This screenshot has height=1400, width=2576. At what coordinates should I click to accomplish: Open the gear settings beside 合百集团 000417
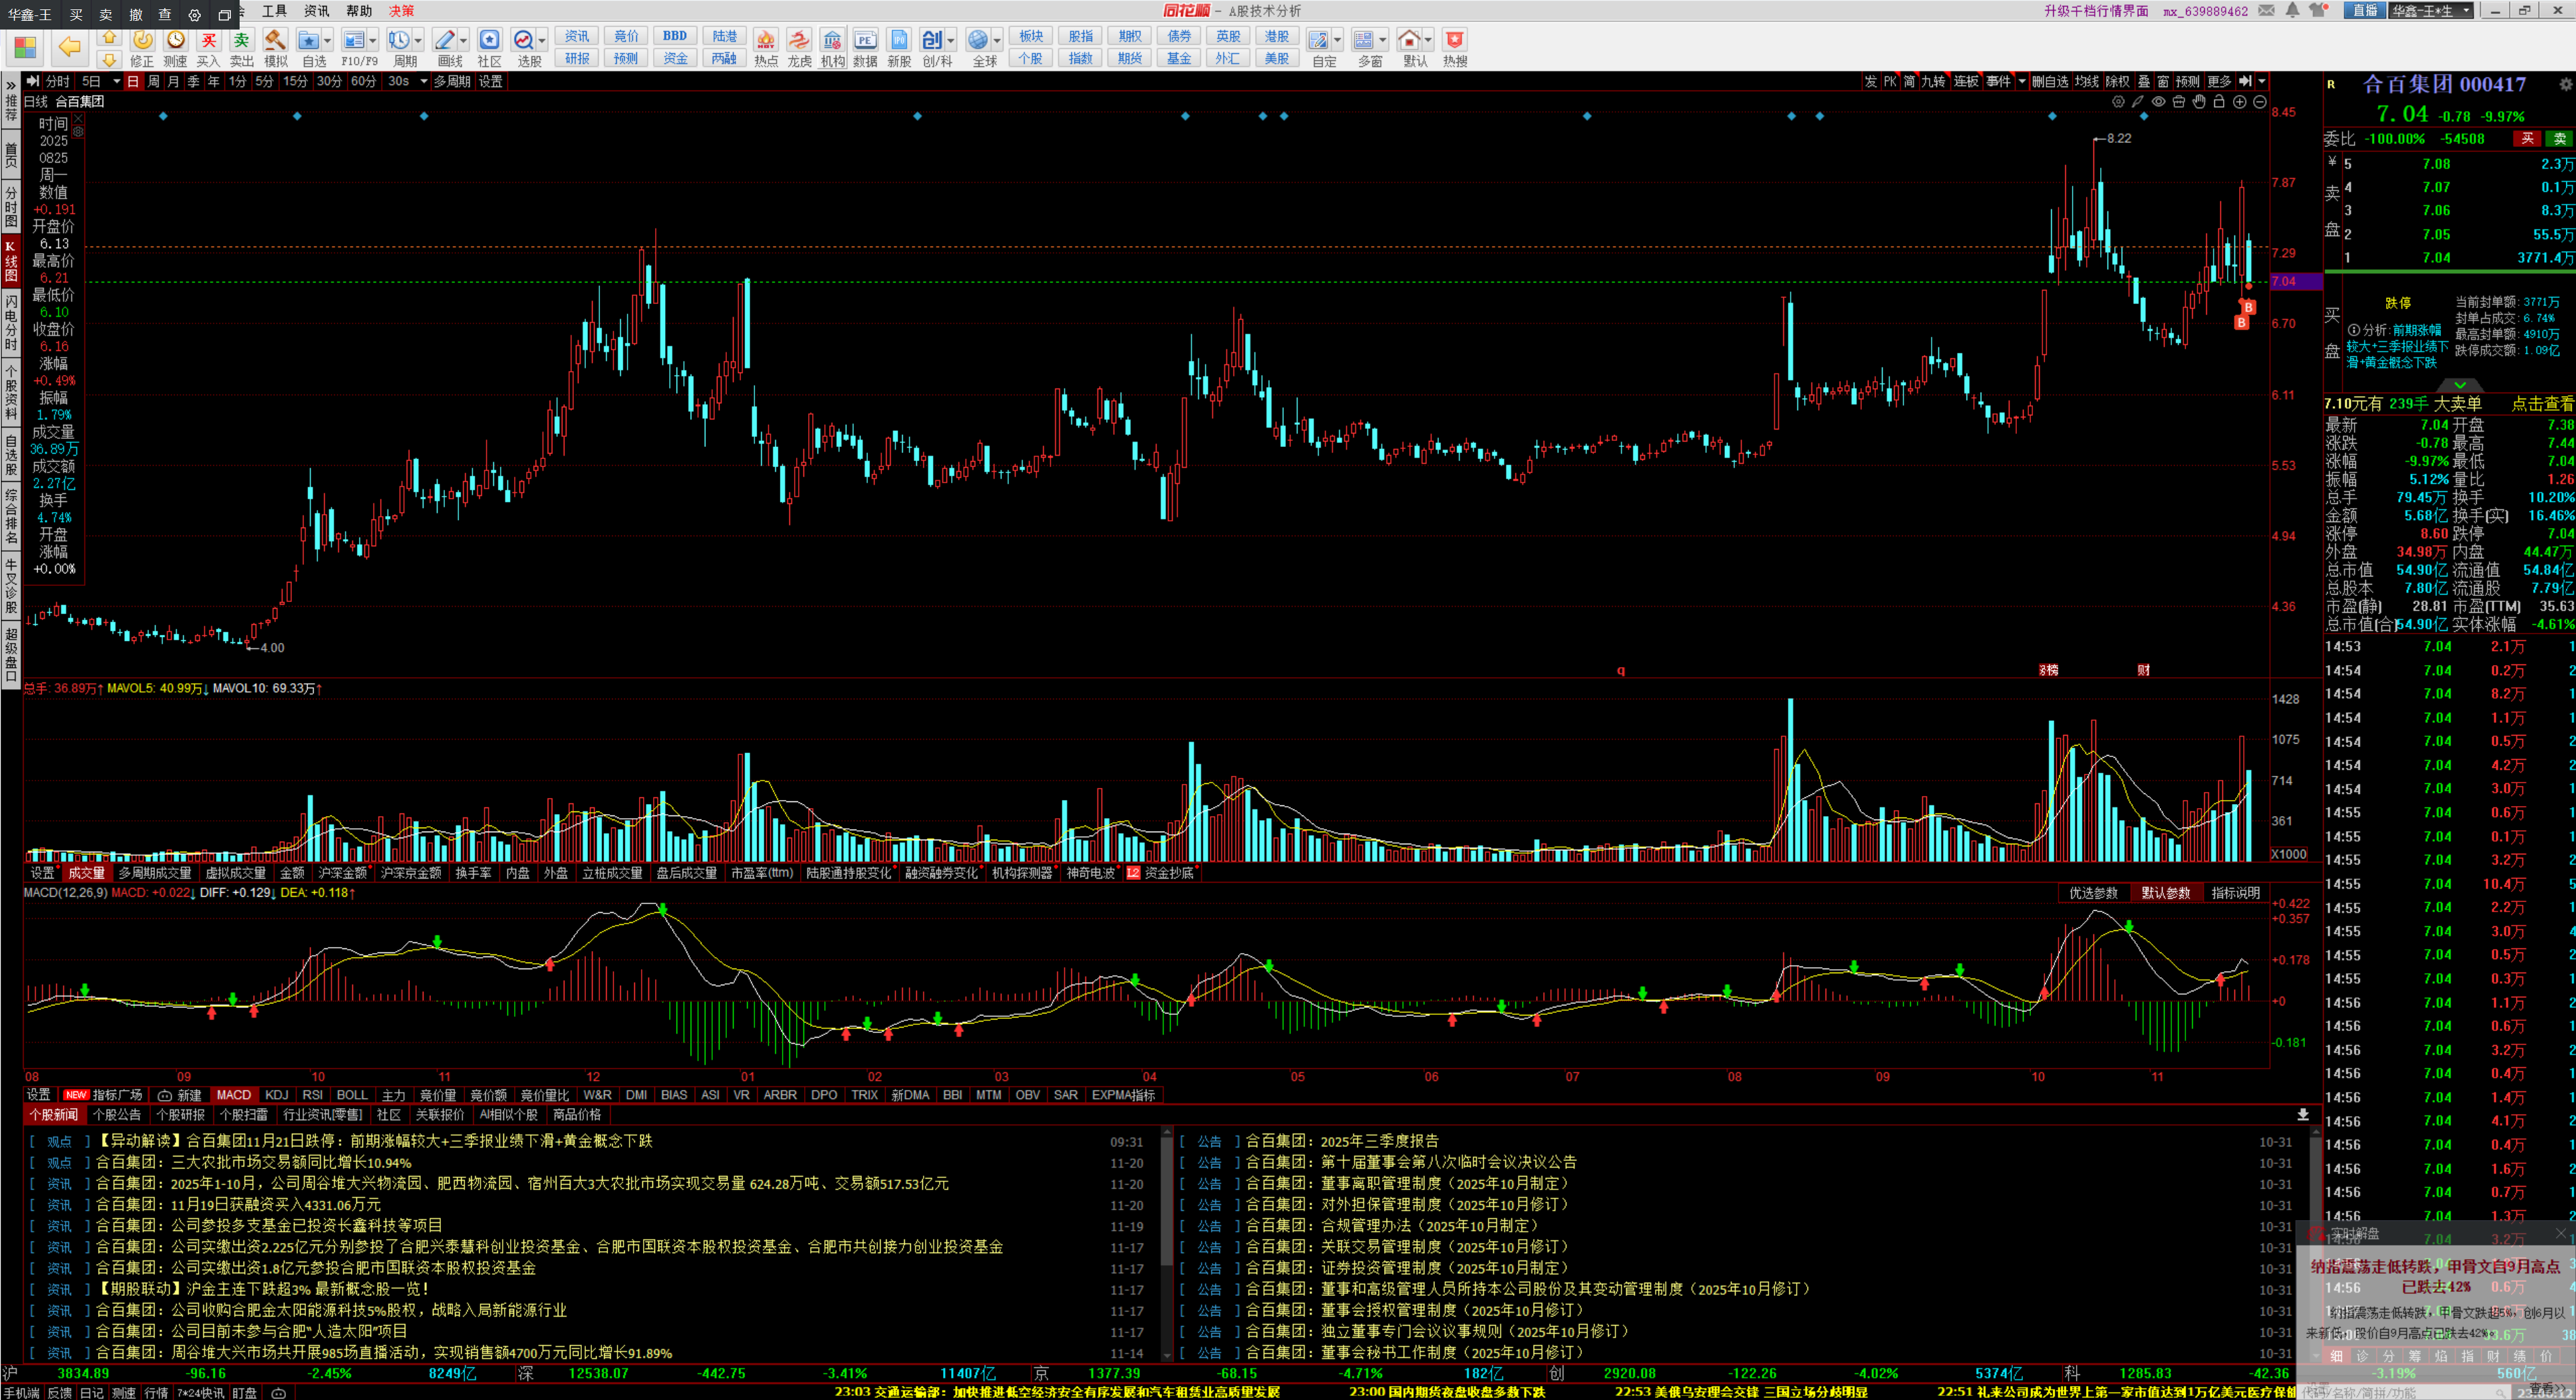pyautogui.click(x=2565, y=85)
